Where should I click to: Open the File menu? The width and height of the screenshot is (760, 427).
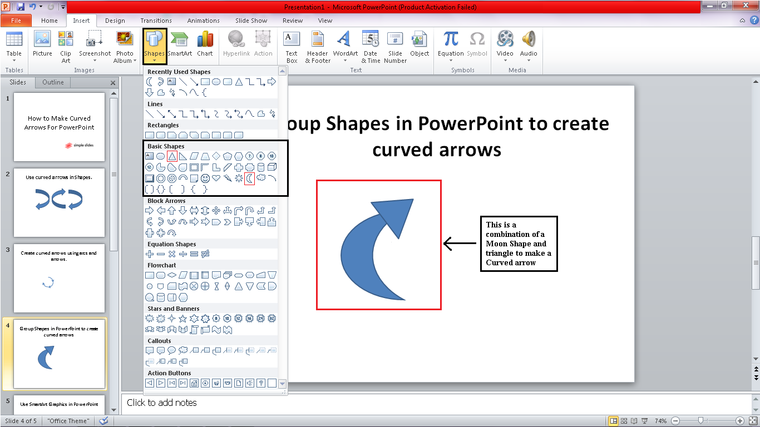coord(16,20)
